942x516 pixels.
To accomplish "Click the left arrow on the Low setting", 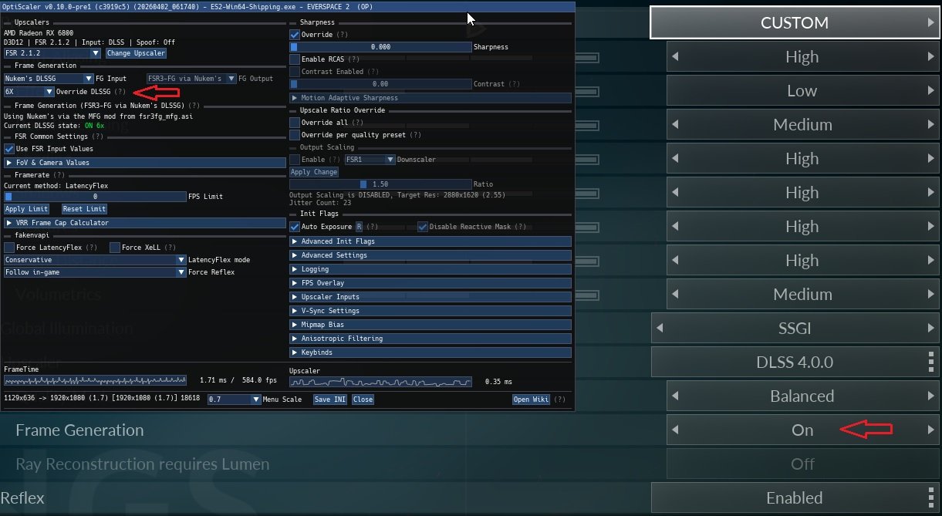I will point(676,91).
